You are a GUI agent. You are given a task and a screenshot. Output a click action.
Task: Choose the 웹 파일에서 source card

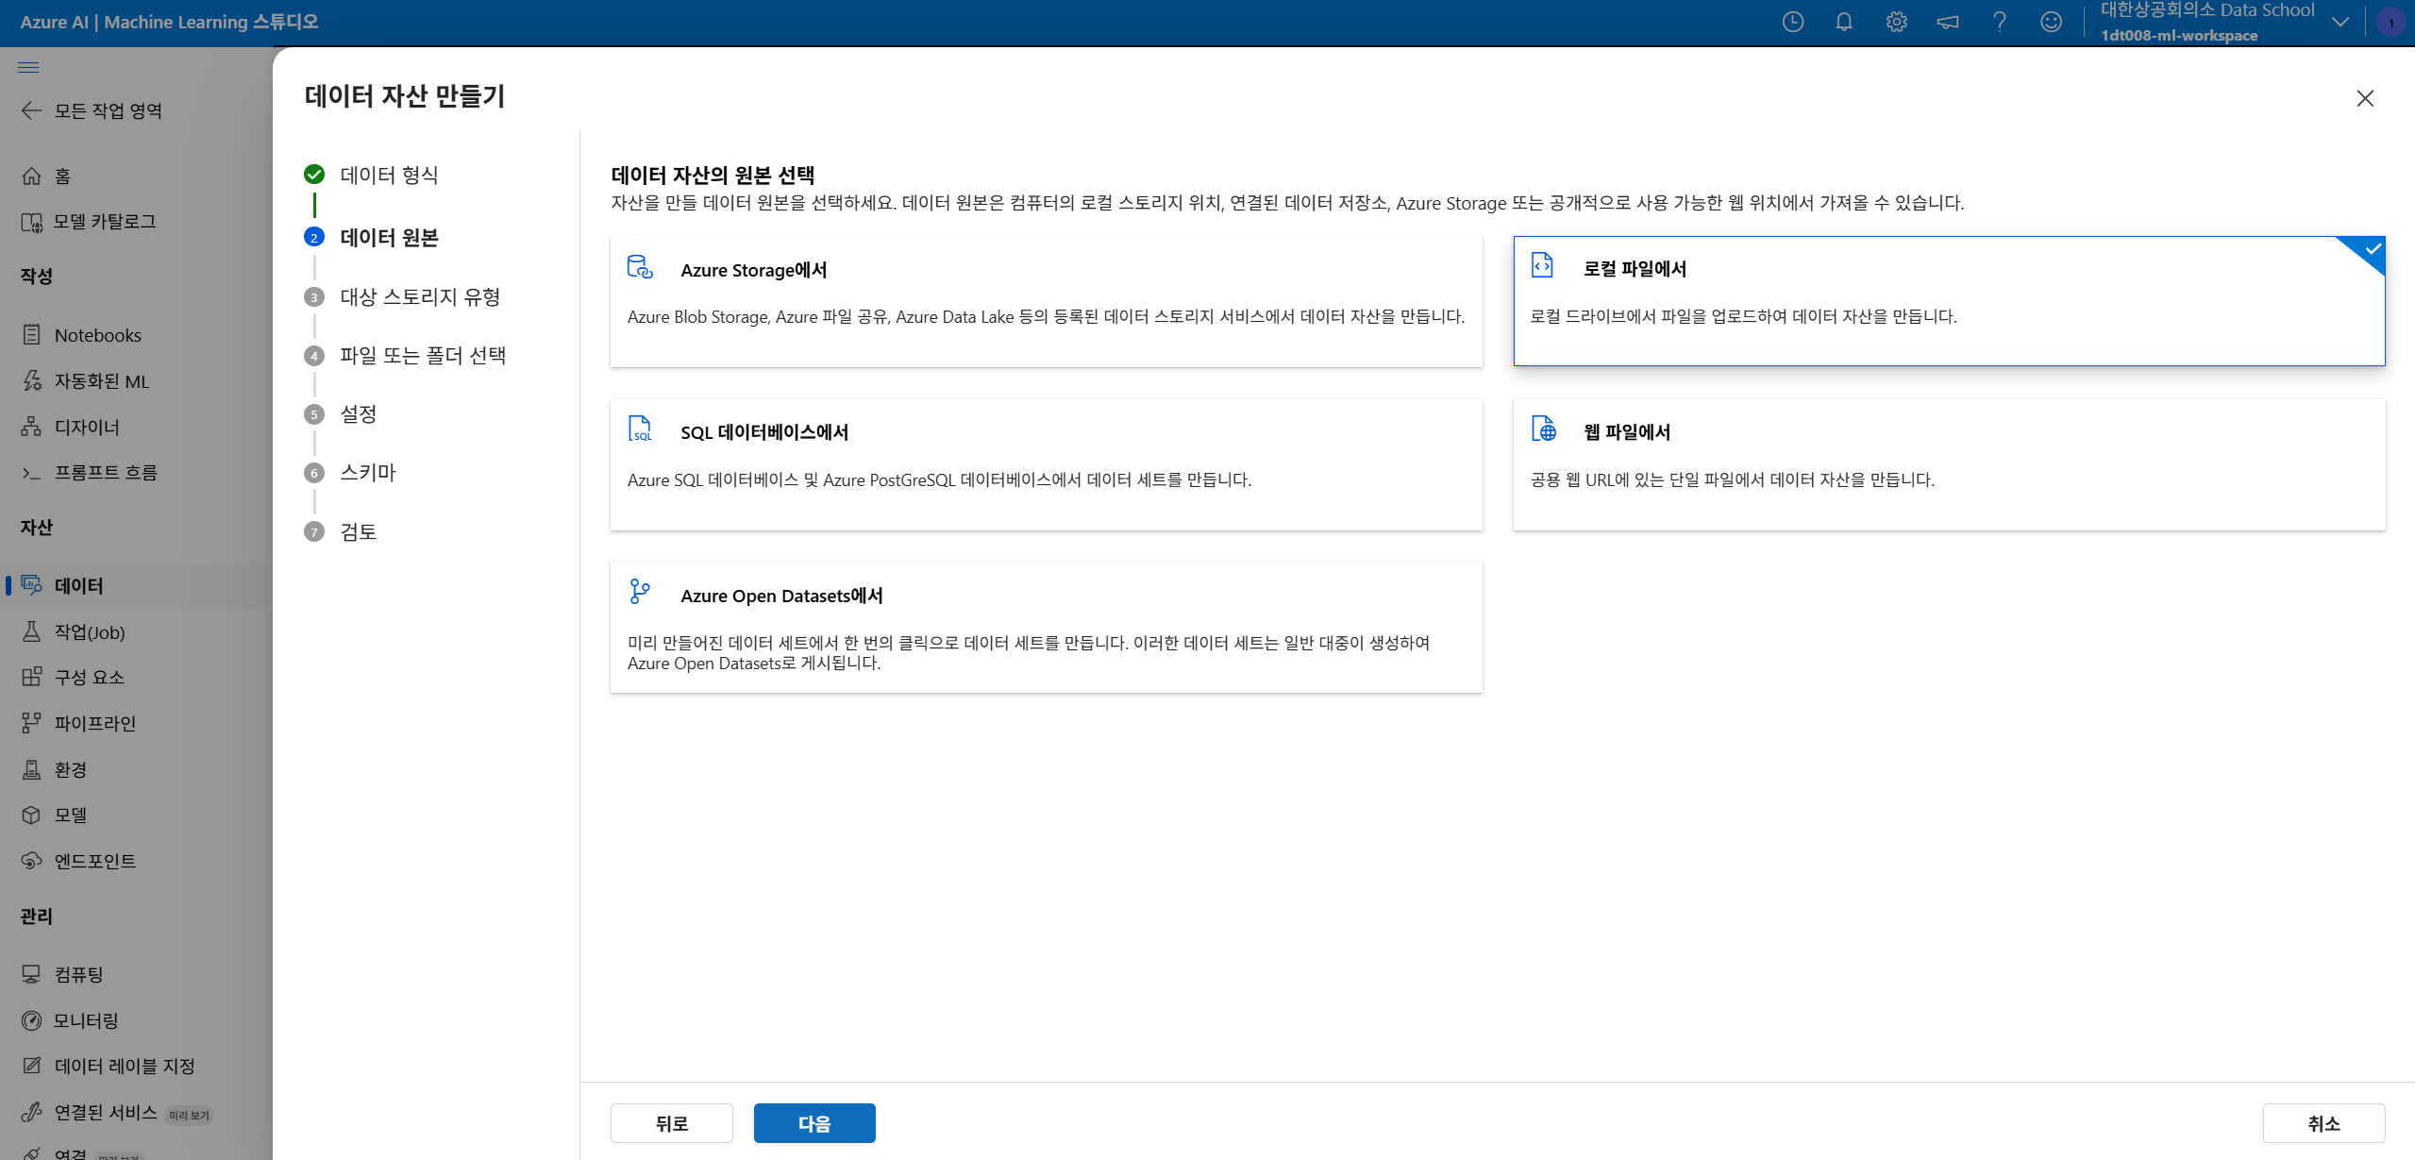(1949, 464)
